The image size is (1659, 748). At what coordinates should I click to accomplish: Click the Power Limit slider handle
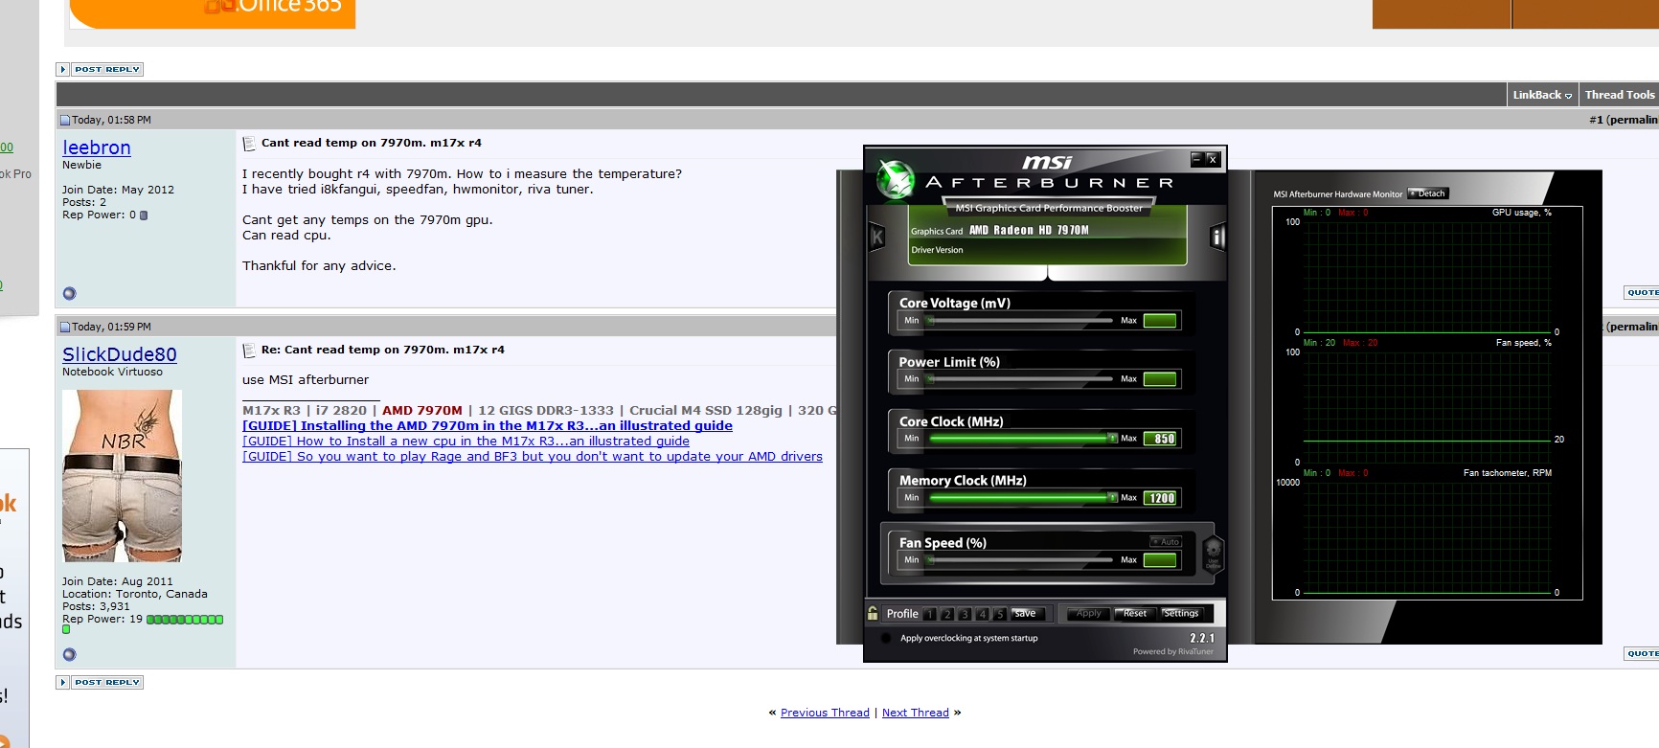(x=929, y=379)
